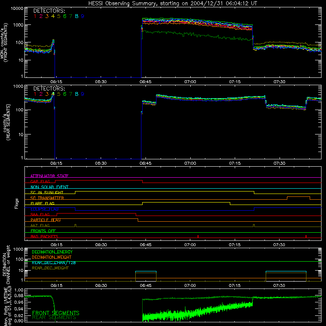Click the 06:30 tick label under decimation plot
Screen dimensions: 326x326
tap(101, 286)
